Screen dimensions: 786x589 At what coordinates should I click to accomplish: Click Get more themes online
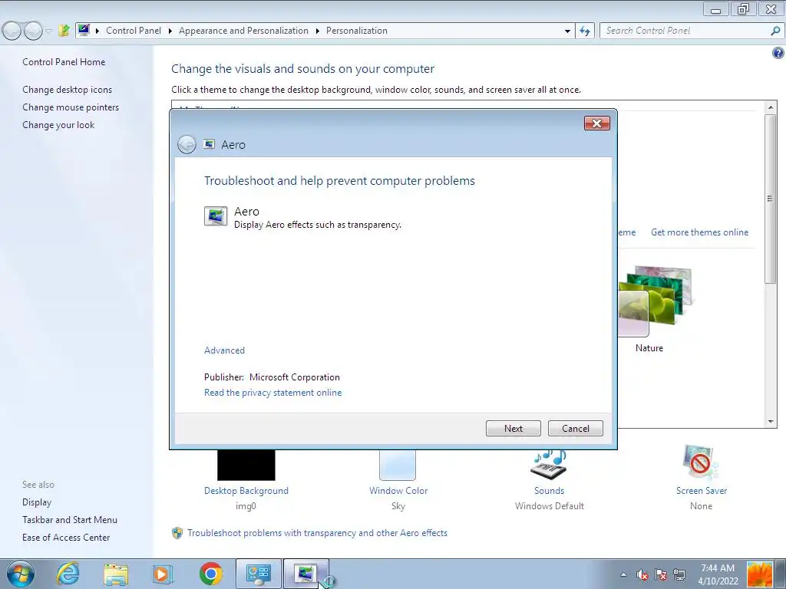pos(699,232)
